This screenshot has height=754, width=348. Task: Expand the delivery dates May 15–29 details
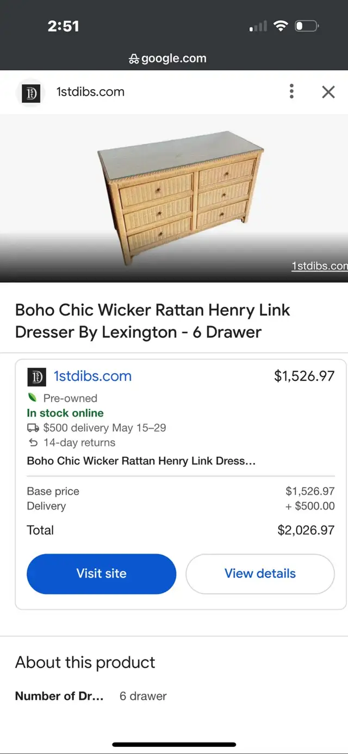click(x=105, y=428)
